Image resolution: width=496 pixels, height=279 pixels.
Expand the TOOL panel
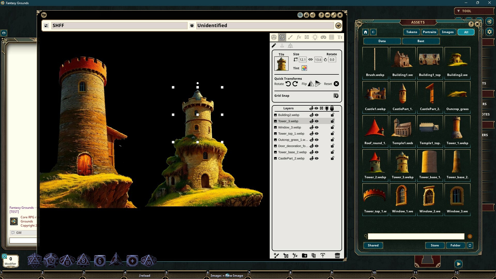click(458, 11)
